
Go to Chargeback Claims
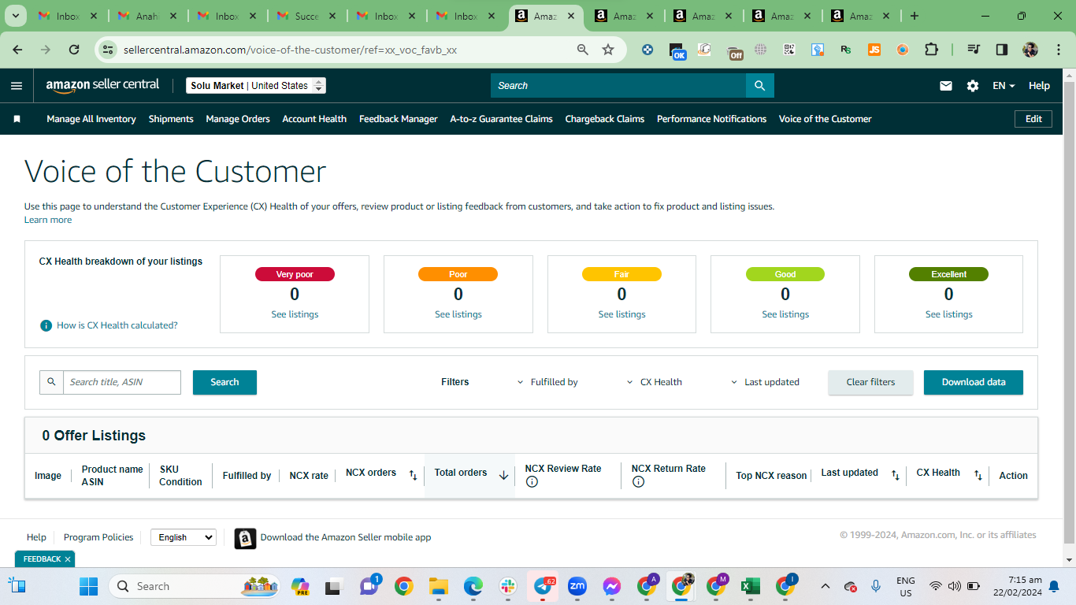605,119
